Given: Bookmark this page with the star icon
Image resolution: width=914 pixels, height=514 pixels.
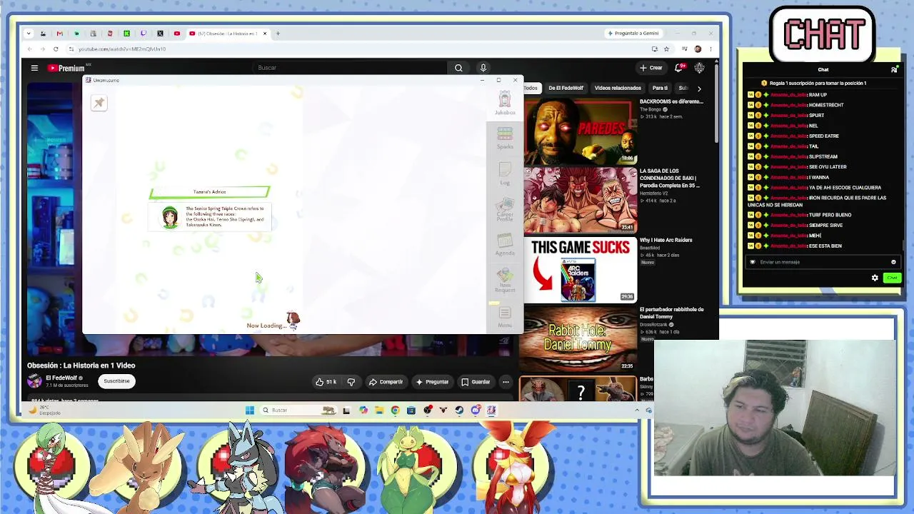Looking at the screenshot, I should pos(666,49).
